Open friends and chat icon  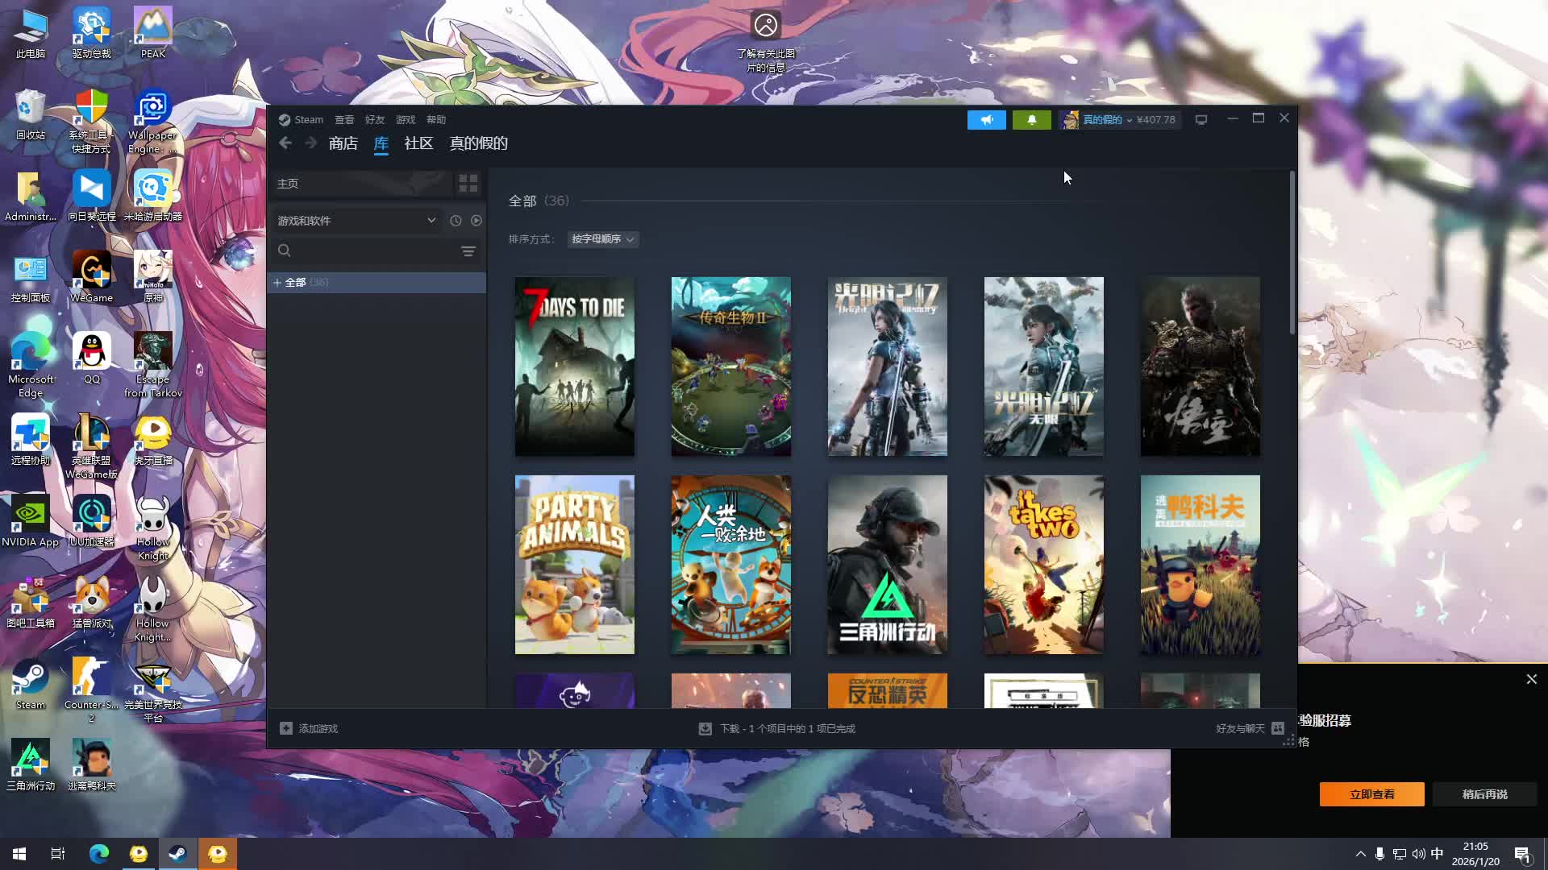[x=1278, y=728]
